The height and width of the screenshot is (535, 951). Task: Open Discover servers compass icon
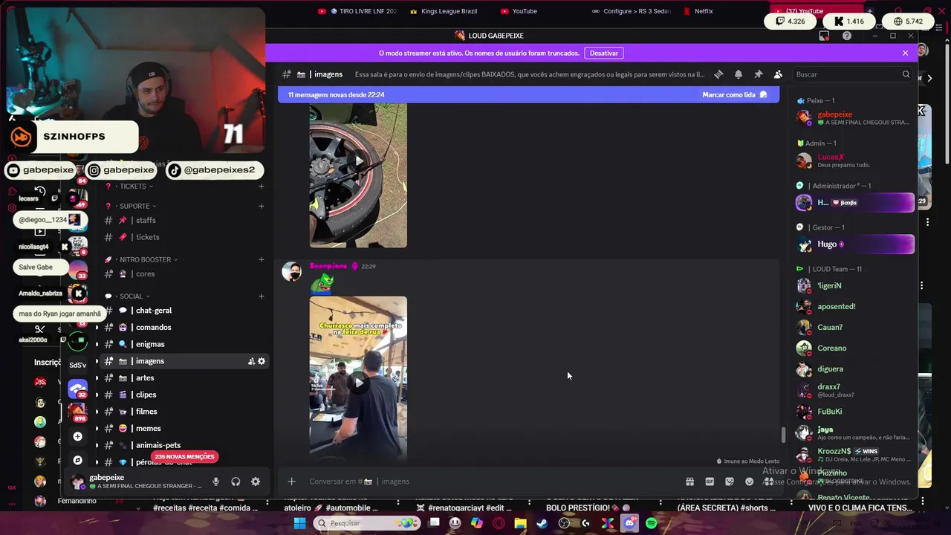pos(77,460)
